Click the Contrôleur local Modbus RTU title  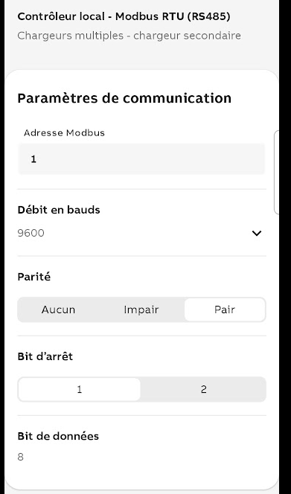tap(124, 16)
